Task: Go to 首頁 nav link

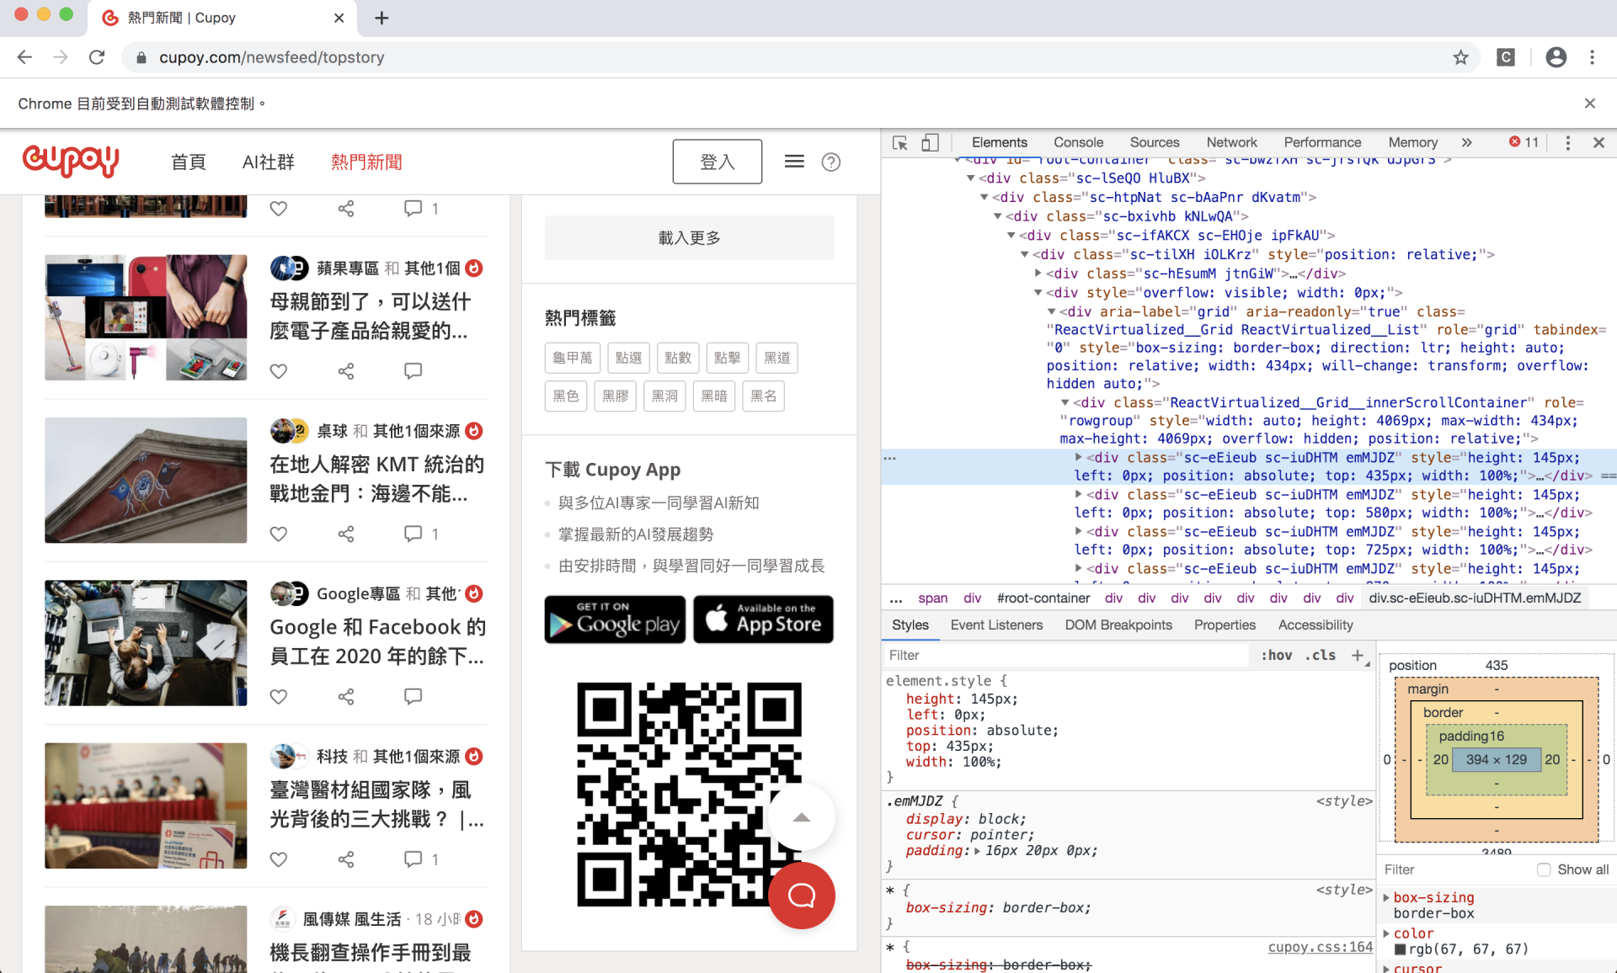Action: pos(189,162)
